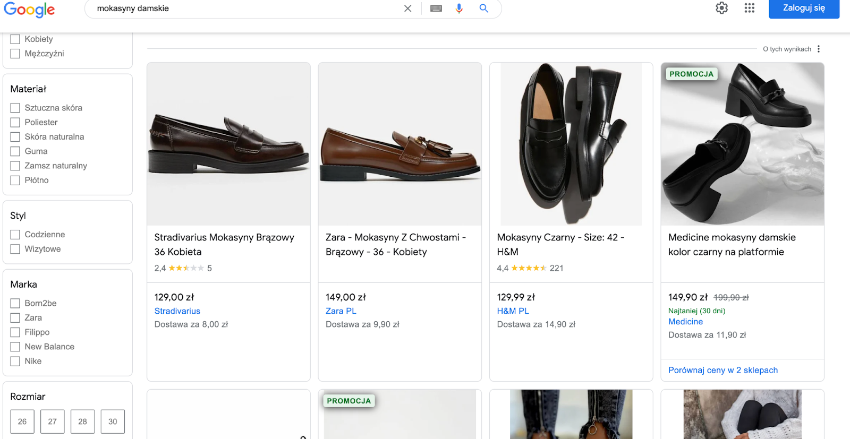The width and height of the screenshot is (850, 439).
Task: Click 149,90 zł discounted price
Action: click(x=688, y=297)
